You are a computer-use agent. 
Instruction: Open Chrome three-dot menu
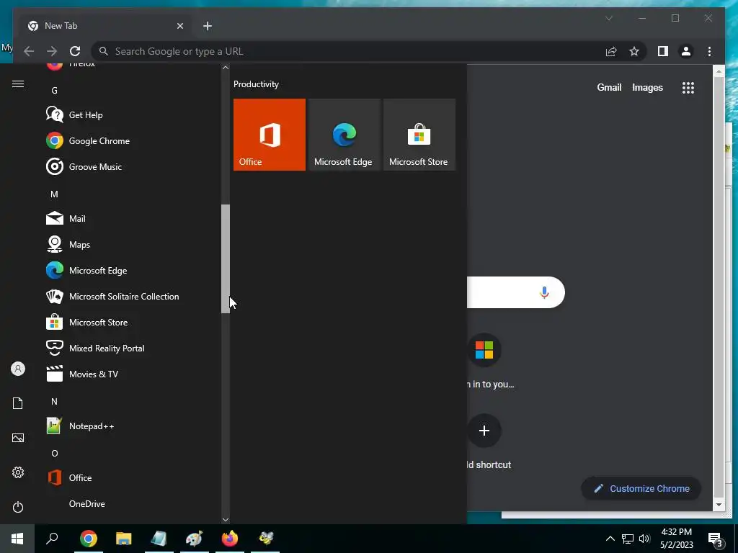tap(709, 51)
